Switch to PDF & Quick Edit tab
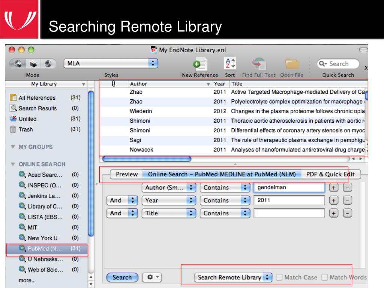Viewport: 384px width, 288px height. tap(330, 174)
